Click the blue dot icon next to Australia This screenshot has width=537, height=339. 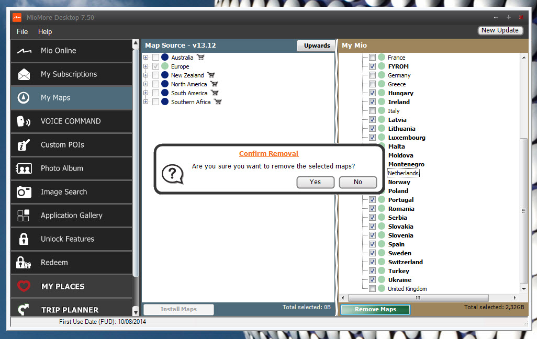165,57
